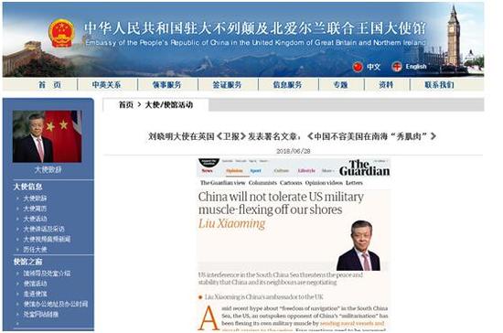The width and height of the screenshot is (503, 333).
Task: Open the 首页 navigation tab
Action: [49, 85]
